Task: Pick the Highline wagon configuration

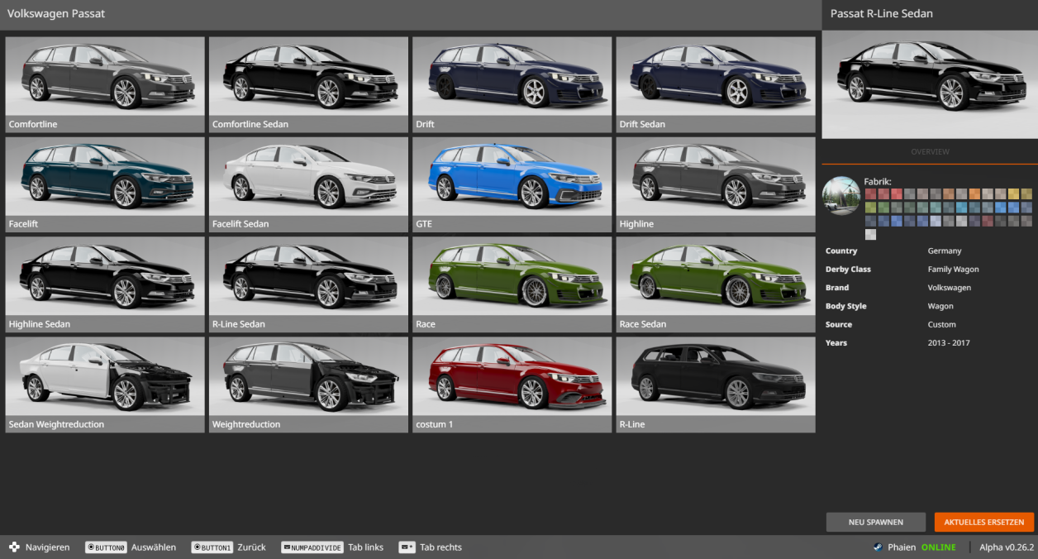Action: 716,184
